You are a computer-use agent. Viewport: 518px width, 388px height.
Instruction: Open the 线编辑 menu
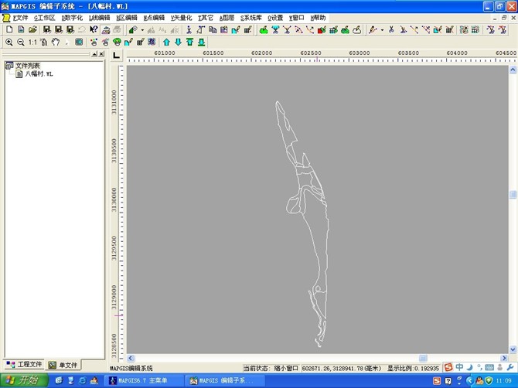coord(99,17)
